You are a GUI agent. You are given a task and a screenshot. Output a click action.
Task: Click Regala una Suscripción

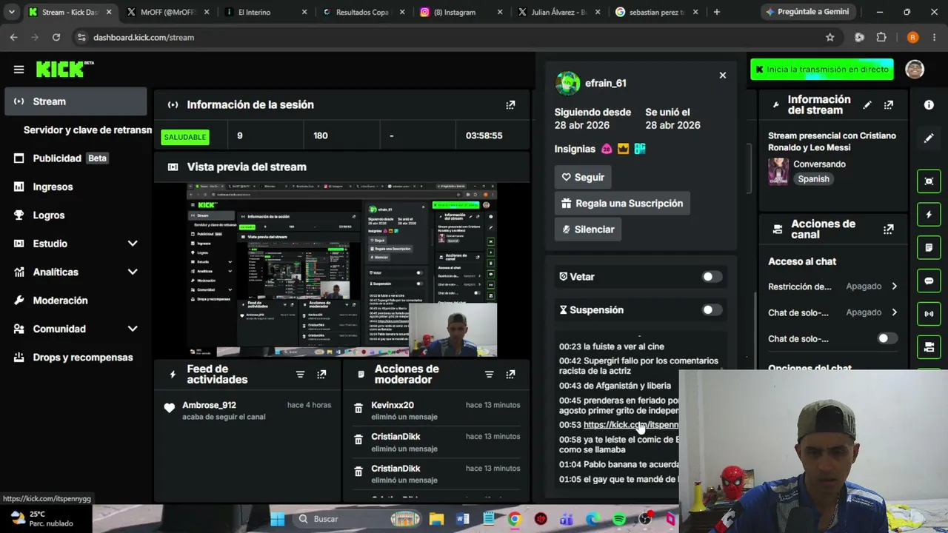(x=622, y=204)
